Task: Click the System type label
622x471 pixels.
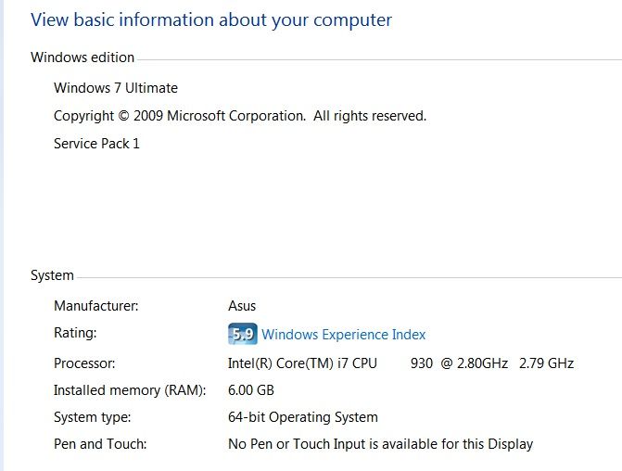Action: pos(93,417)
